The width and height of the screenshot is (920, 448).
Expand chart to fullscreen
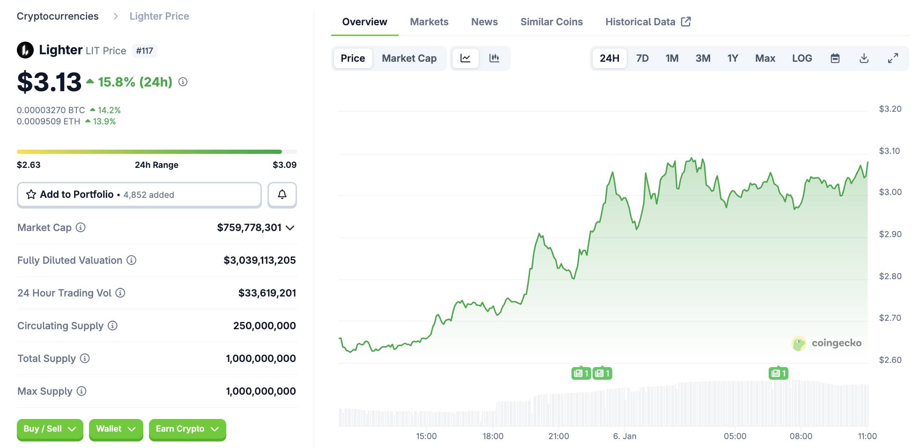[893, 58]
